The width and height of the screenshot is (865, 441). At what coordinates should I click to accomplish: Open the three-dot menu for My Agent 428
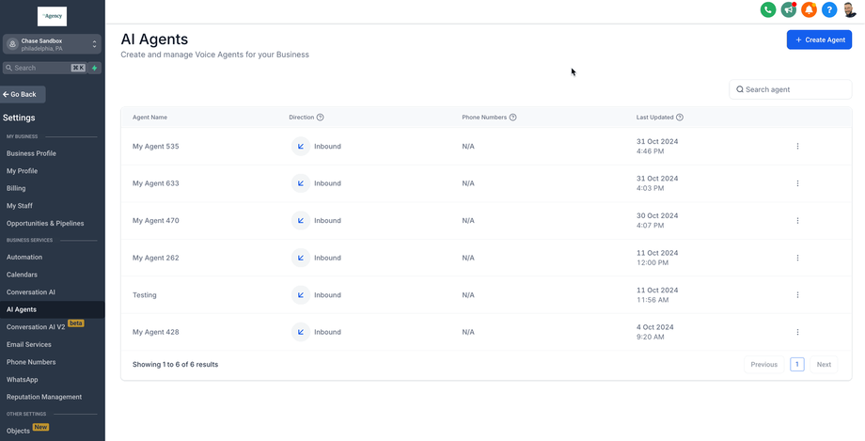(x=797, y=332)
